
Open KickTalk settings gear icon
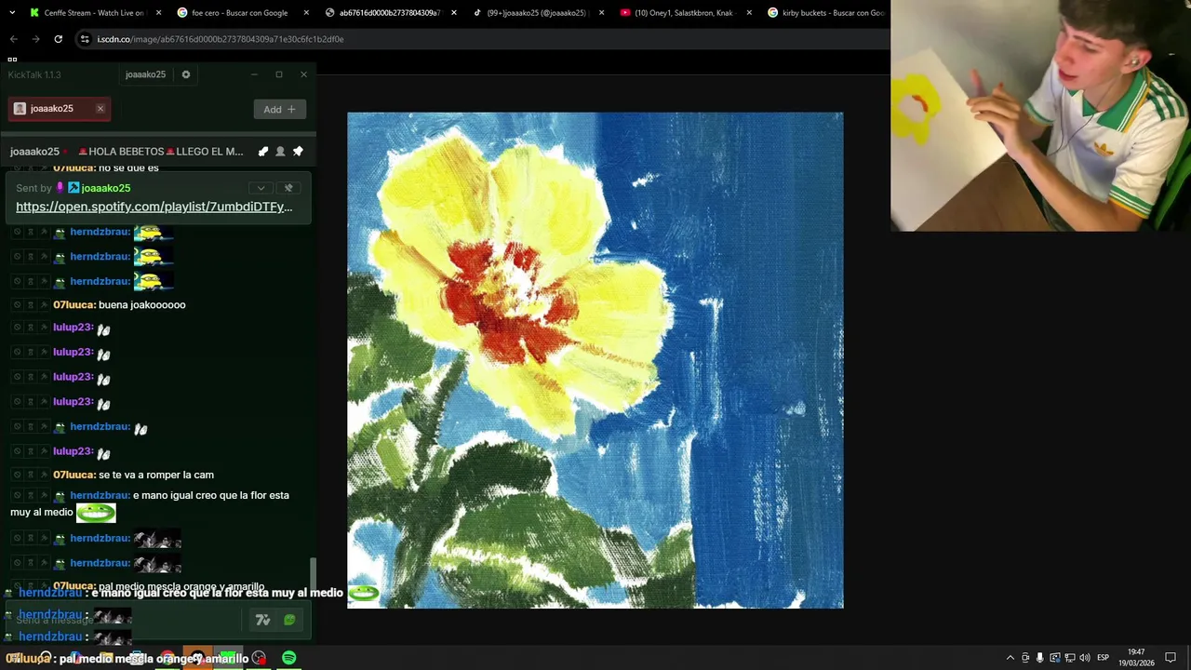(186, 74)
